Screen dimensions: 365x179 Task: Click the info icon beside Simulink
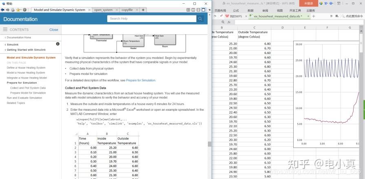58,44
